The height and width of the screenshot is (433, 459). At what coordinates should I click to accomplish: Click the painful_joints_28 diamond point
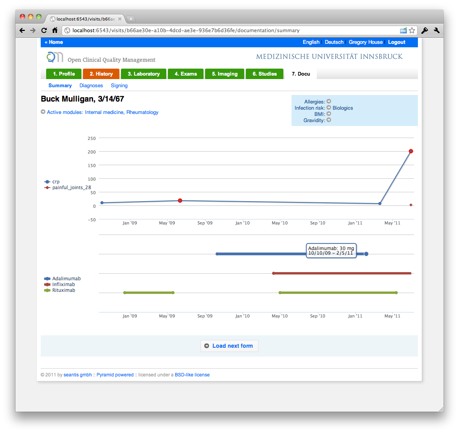[411, 205]
